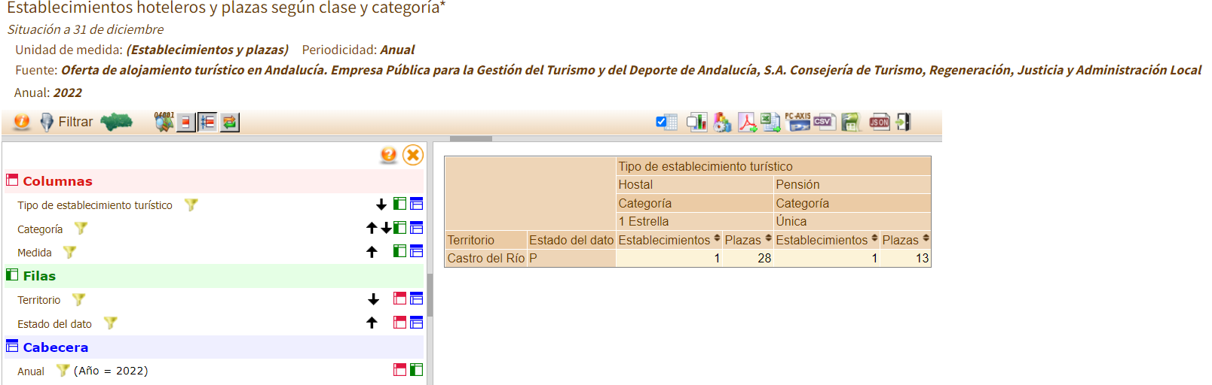Image resolution: width=1212 pixels, height=385 pixels.
Task: Open the Filtrar filter tool
Action: pos(66,122)
